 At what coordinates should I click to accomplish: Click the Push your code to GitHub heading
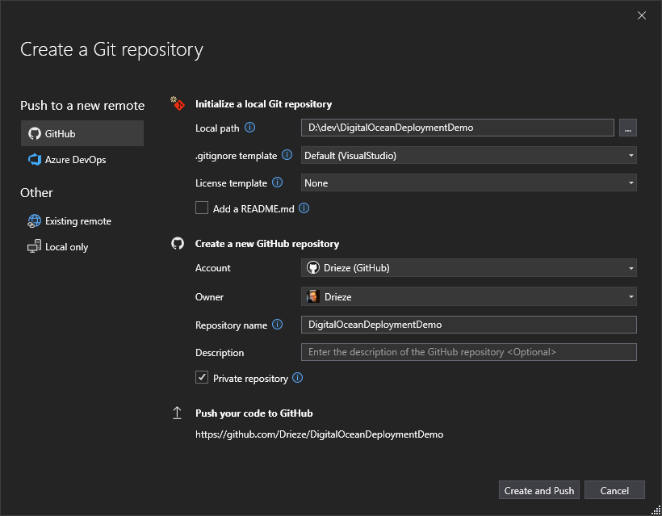[254, 413]
